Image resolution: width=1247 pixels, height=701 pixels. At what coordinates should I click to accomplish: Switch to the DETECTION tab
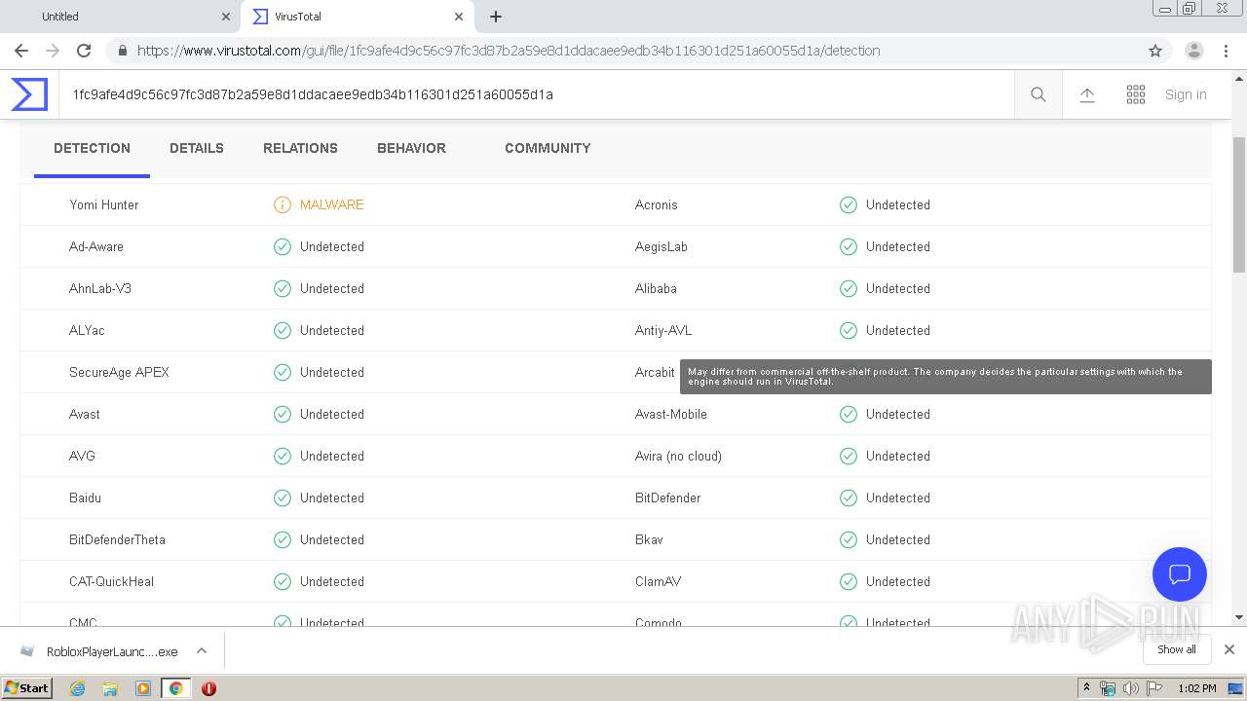92,148
